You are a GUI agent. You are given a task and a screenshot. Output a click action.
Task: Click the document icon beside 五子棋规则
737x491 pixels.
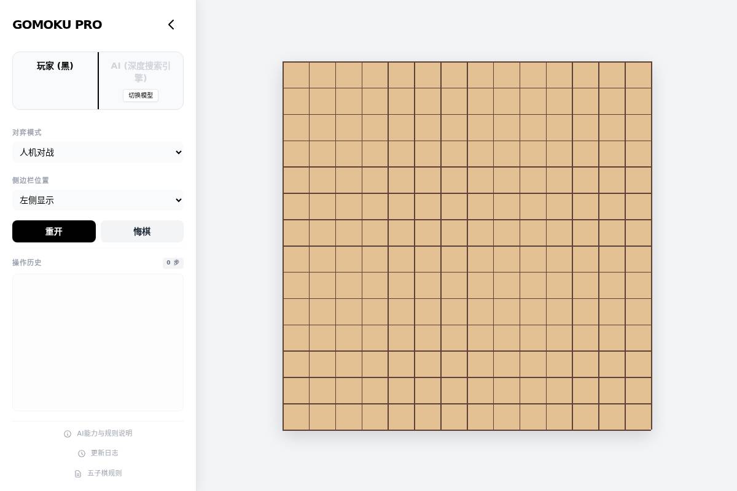(x=78, y=474)
